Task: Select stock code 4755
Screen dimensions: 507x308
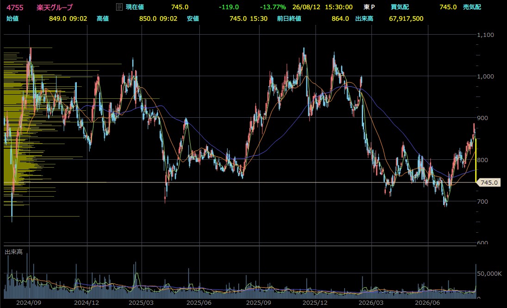Action: (15, 7)
